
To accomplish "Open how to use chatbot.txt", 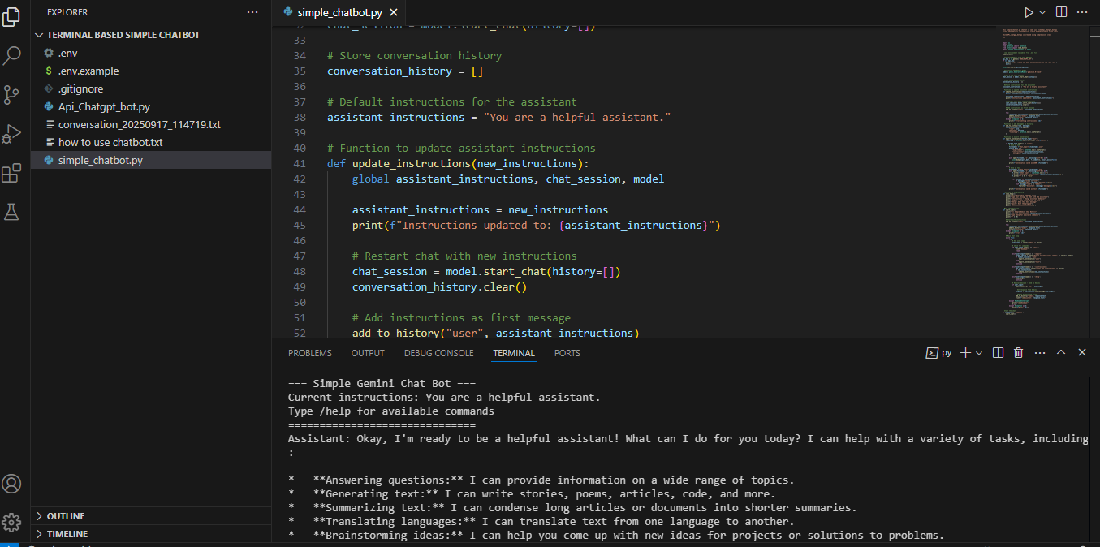I will pyautogui.click(x=151, y=142).
